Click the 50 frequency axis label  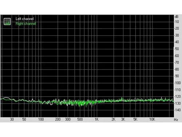coord(24,119)
